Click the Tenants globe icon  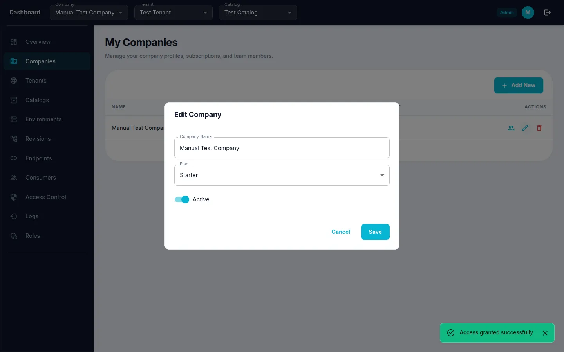[14, 80]
